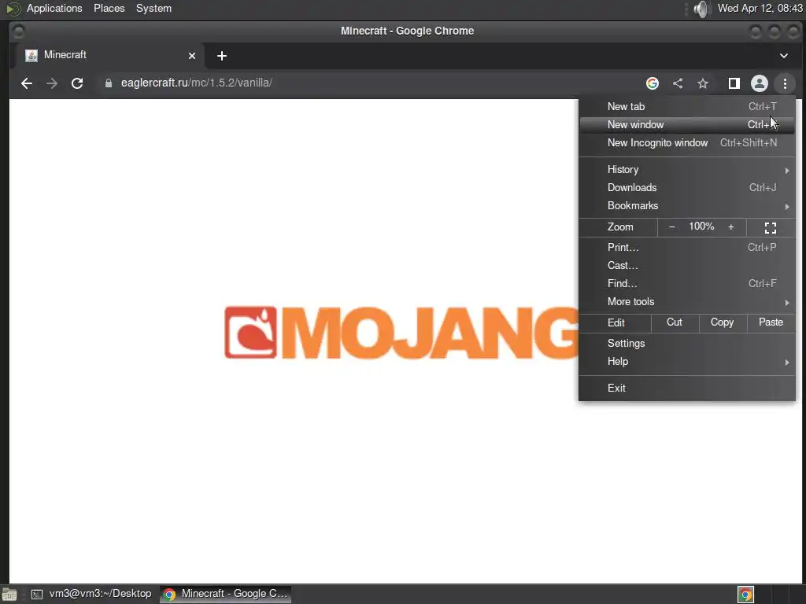Click the volume speaker icon
The height and width of the screenshot is (604, 806).
(701, 9)
